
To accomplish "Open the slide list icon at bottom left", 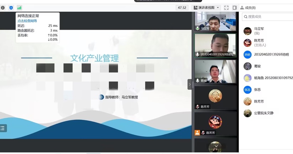I will pyautogui.click(x=3, y=128).
